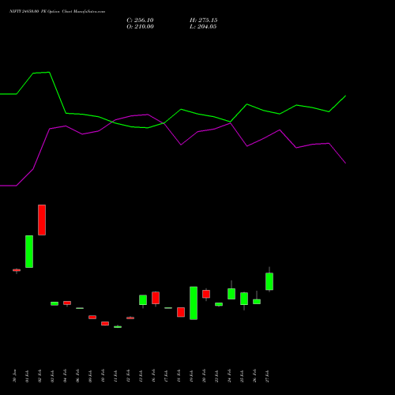Click the close price value C: 256.10
395x395 pixels.
[x=140, y=21]
